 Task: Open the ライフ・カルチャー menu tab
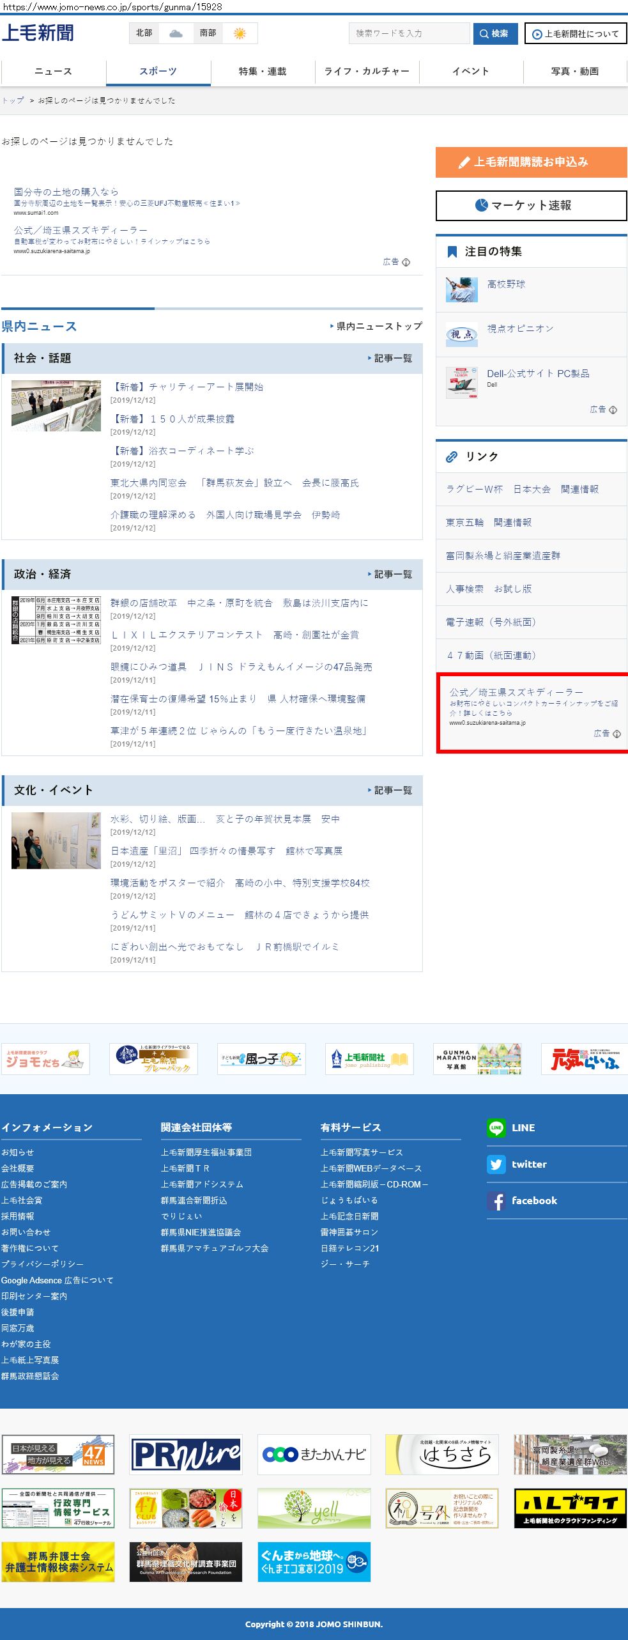click(367, 72)
